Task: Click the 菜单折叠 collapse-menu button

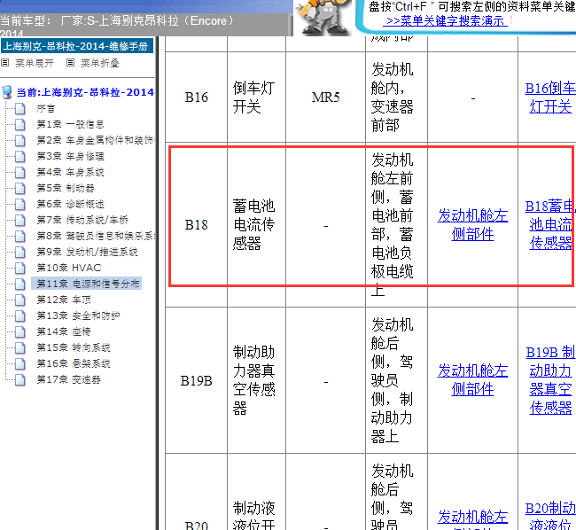Action: click(100, 63)
